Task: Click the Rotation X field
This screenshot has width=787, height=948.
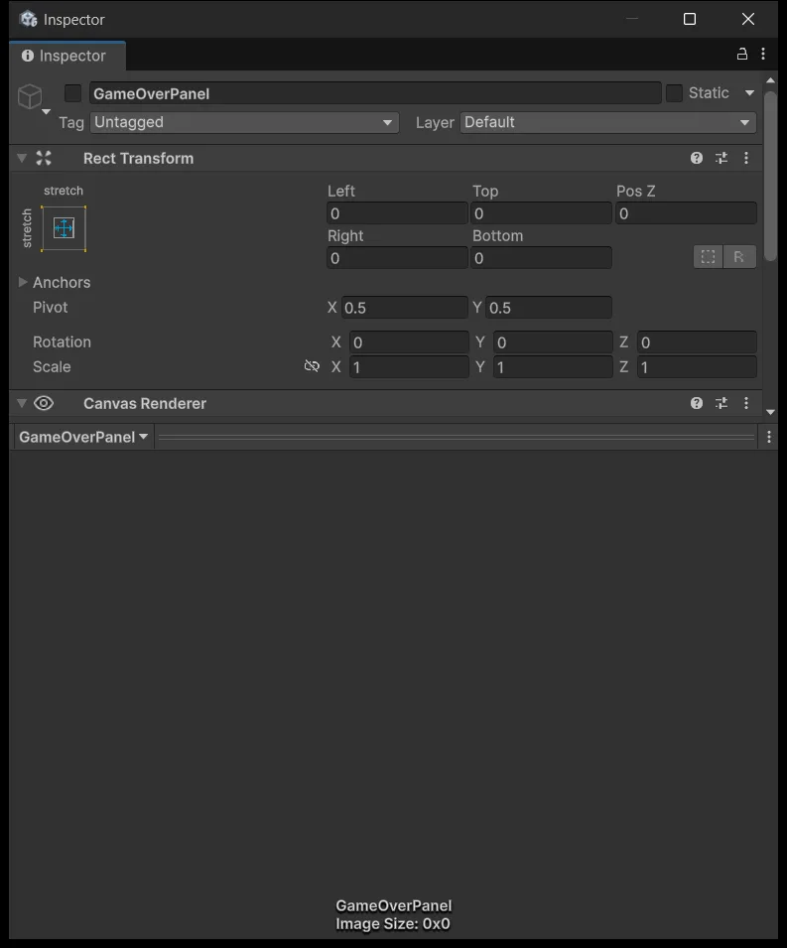Action: coord(409,342)
